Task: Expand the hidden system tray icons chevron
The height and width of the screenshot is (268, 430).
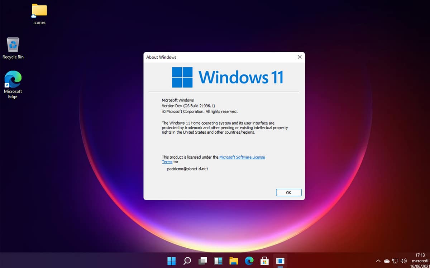Action: tap(378, 261)
